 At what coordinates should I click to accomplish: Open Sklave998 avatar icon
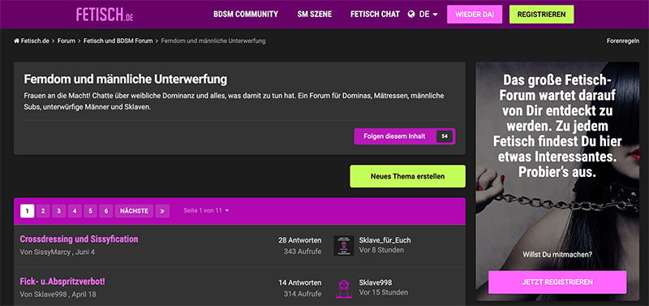tap(343, 288)
